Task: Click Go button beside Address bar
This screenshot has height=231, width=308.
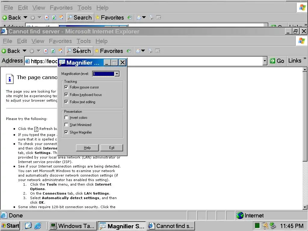Action: coord(277,61)
